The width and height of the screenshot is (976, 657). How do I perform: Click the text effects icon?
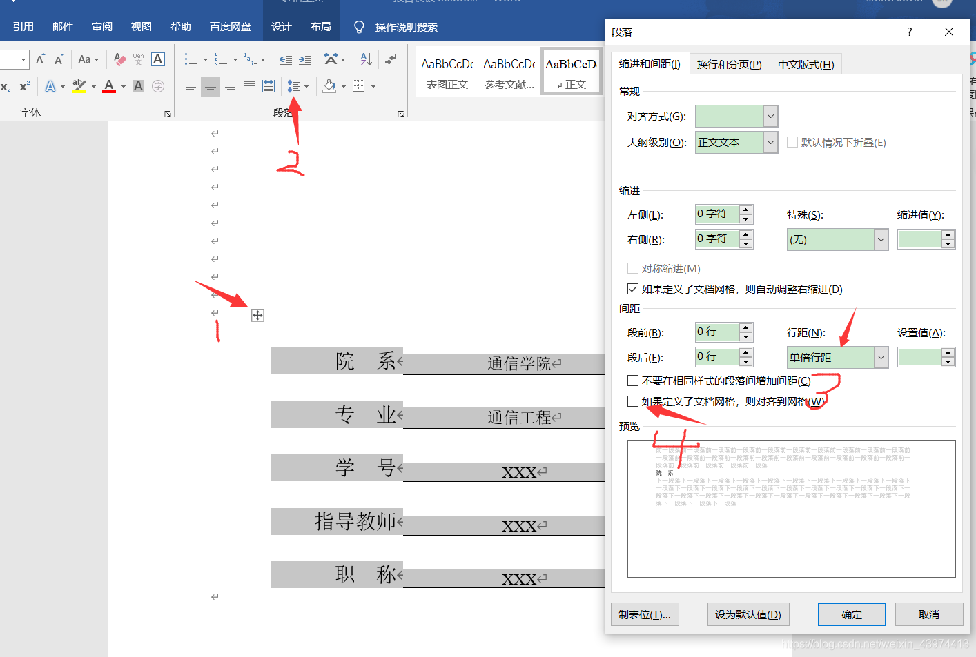click(50, 86)
